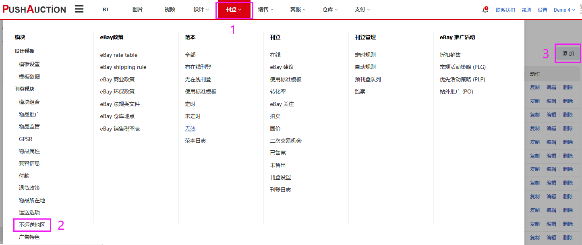The image size is (582, 245).
Task: Open 兼容信息 module
Action: click(29, 163)
